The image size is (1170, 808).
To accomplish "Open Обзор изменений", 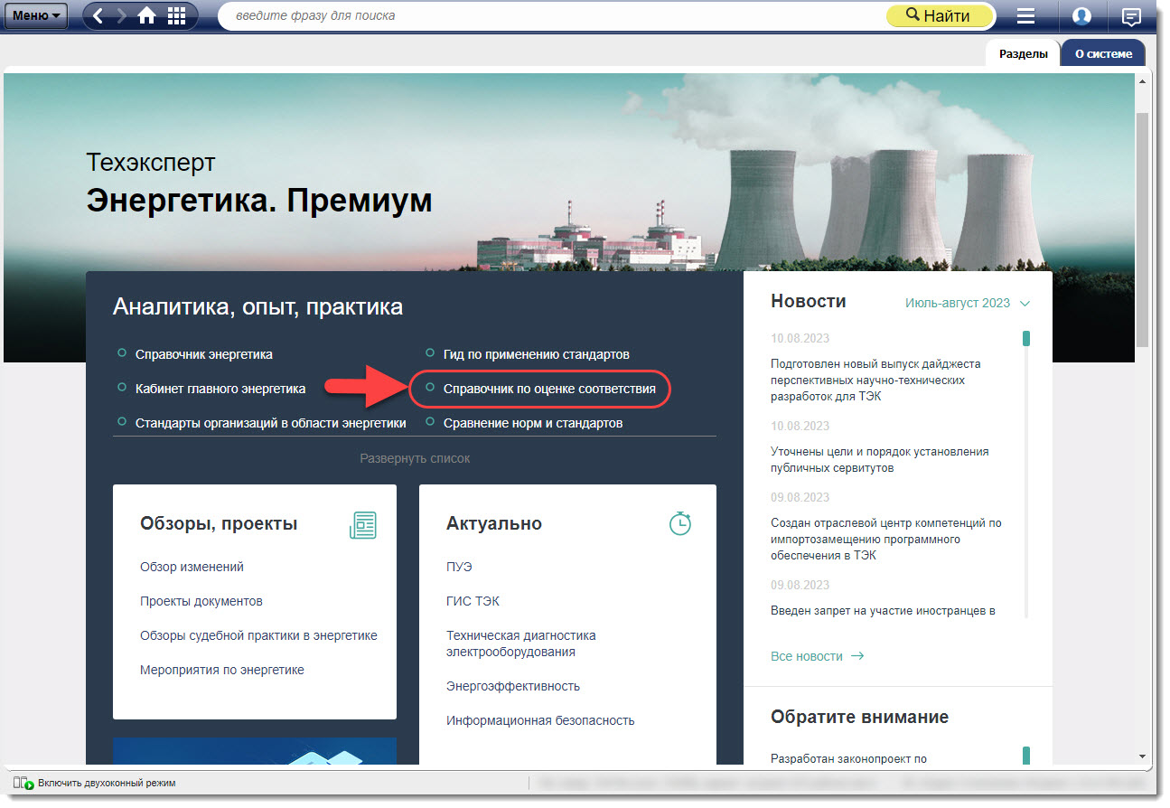I will (192, 567).
